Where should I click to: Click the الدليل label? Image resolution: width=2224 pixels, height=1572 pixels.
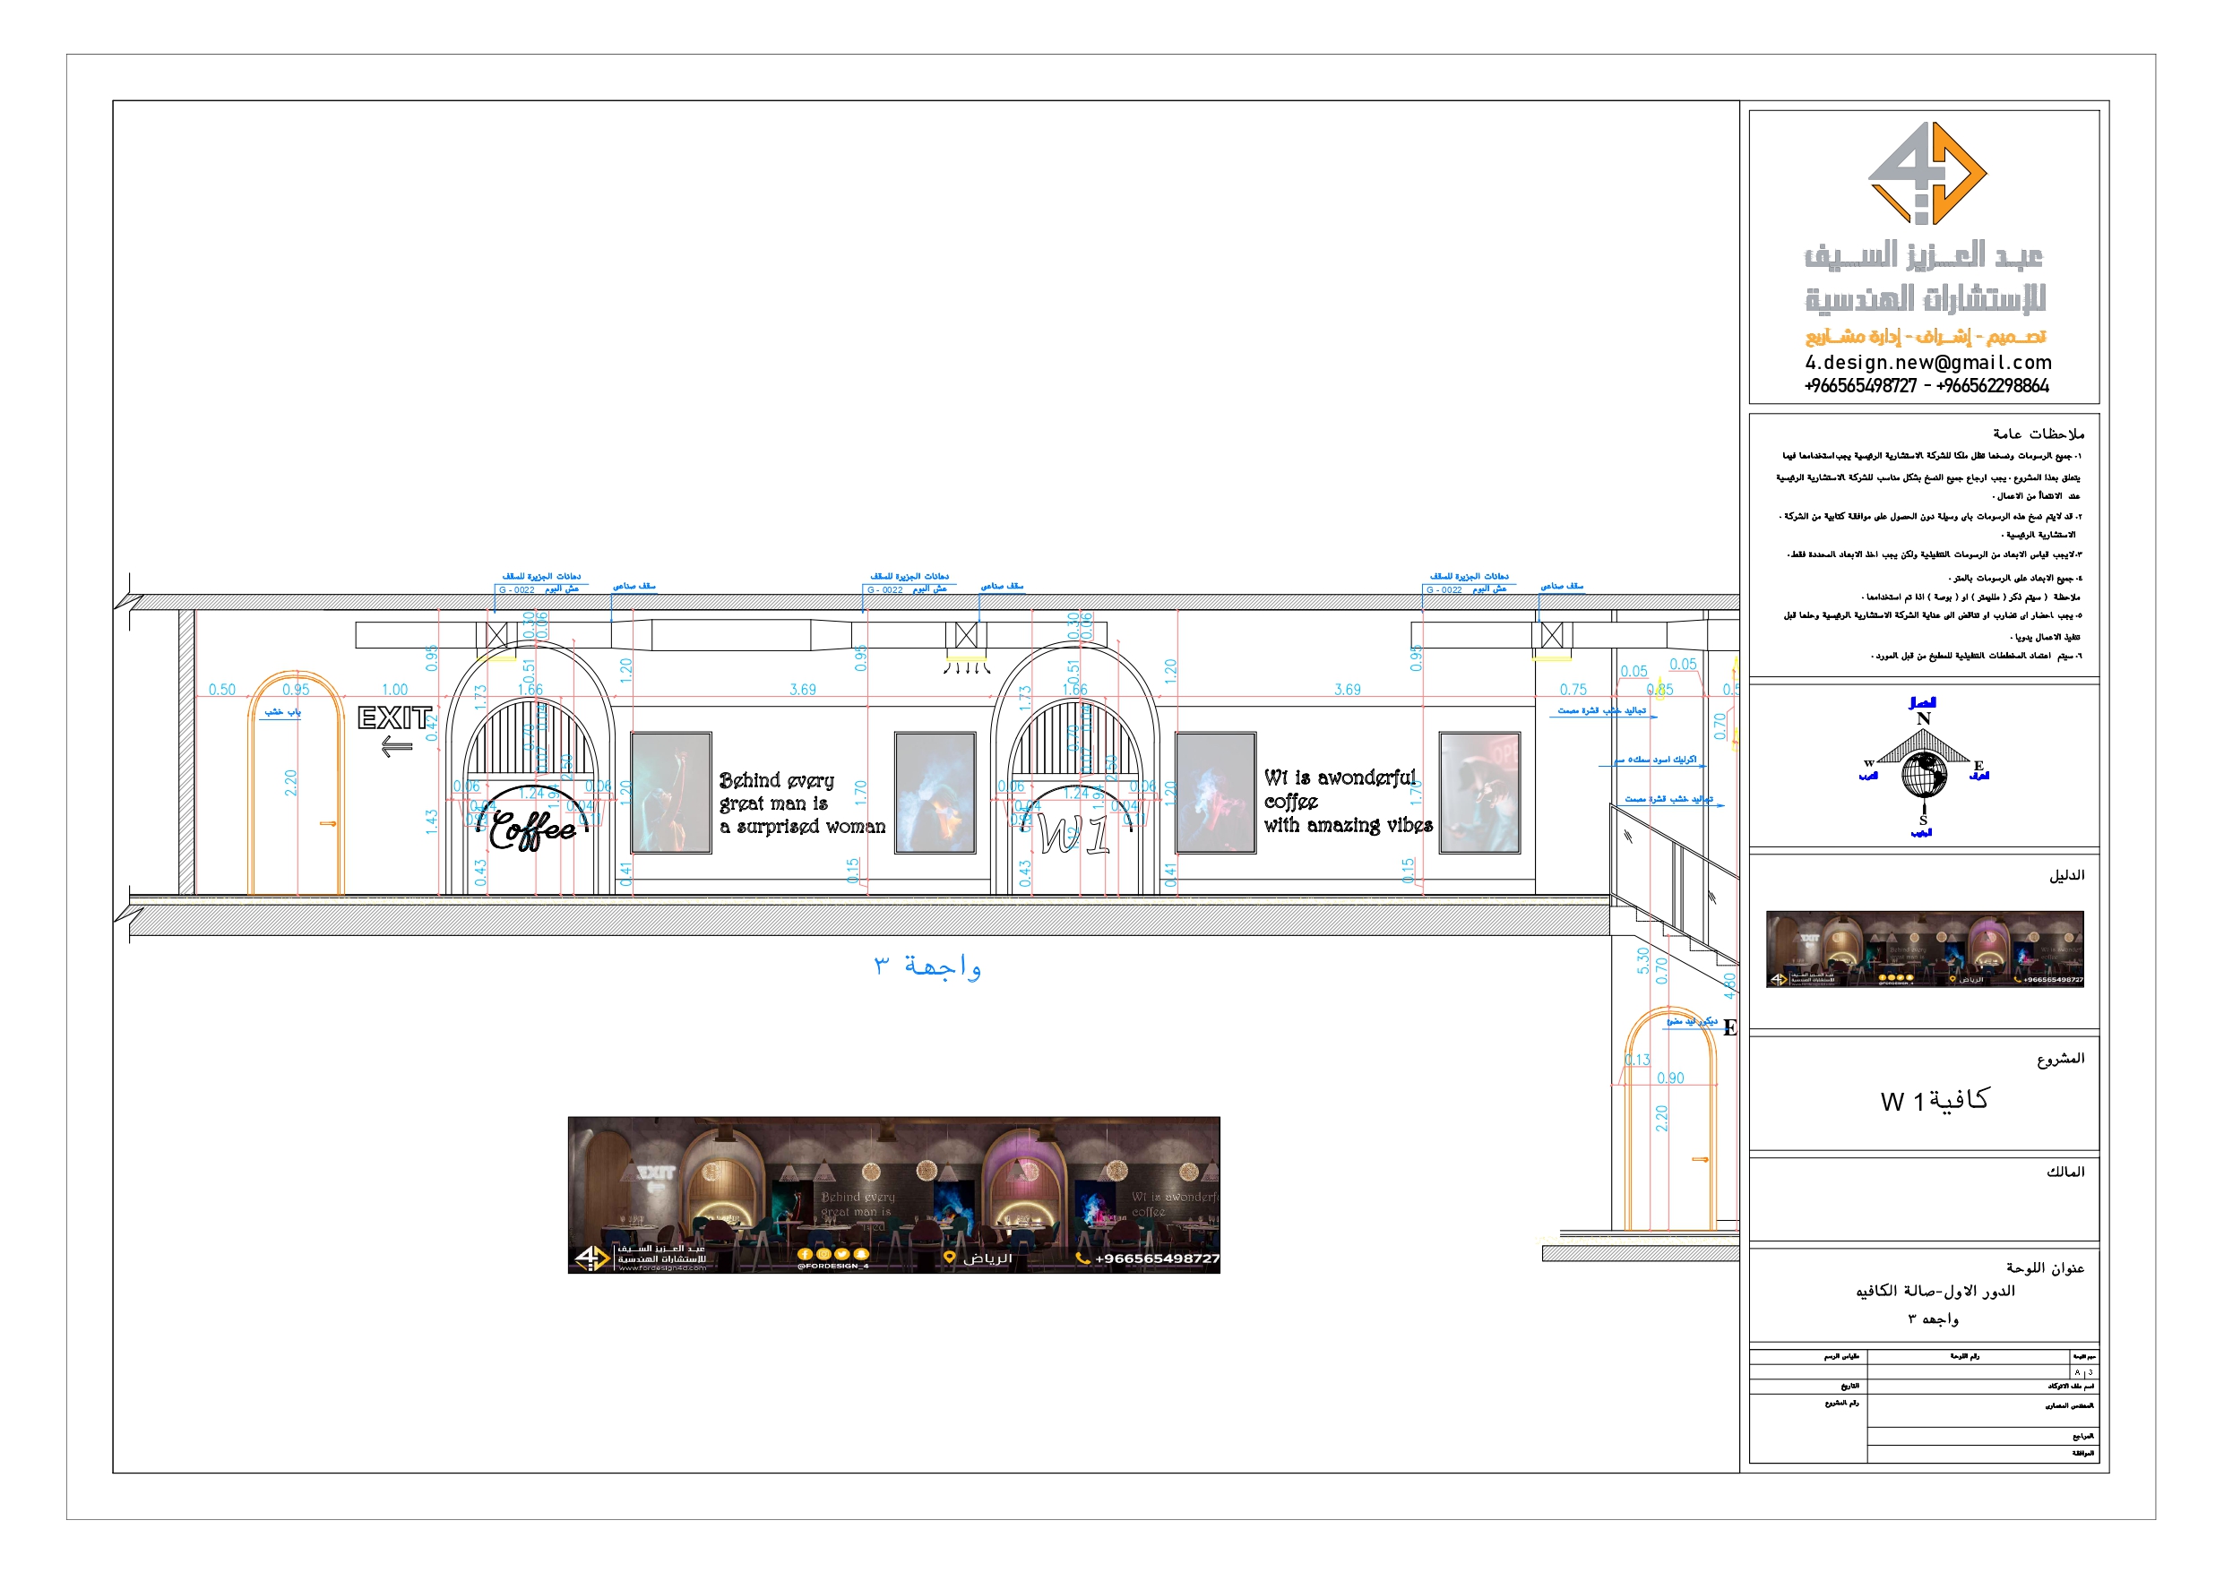(x=2067, y=874)
